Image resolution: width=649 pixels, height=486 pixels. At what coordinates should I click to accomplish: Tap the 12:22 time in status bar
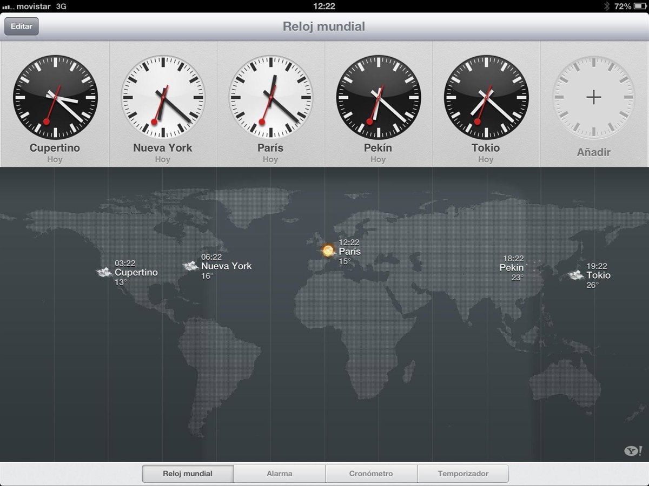(x=324, y=6)
